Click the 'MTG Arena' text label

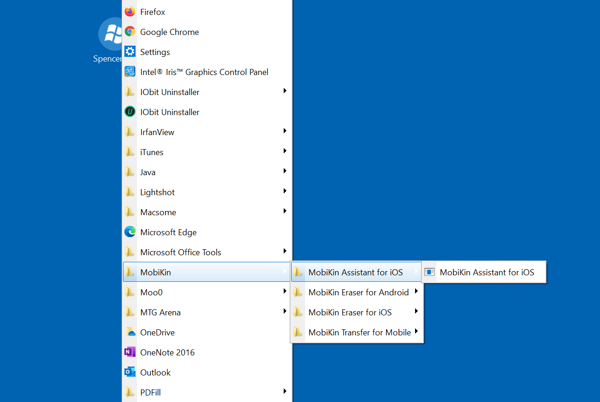160,312
